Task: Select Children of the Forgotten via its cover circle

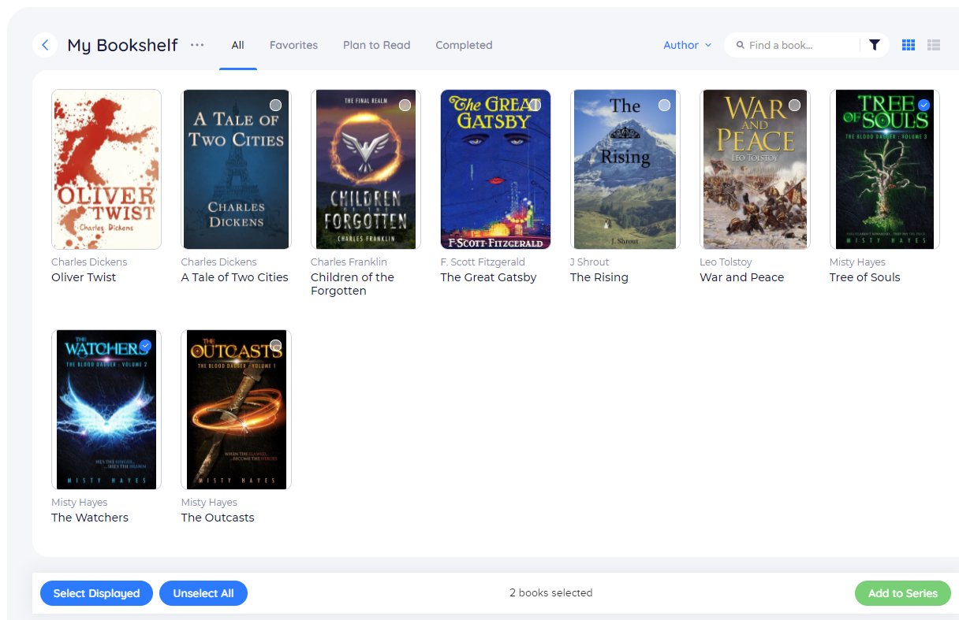Action: point(405,105)
